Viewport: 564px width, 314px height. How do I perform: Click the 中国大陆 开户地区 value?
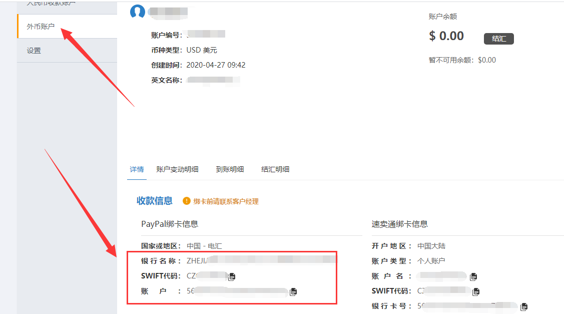(x=431, y=246)
